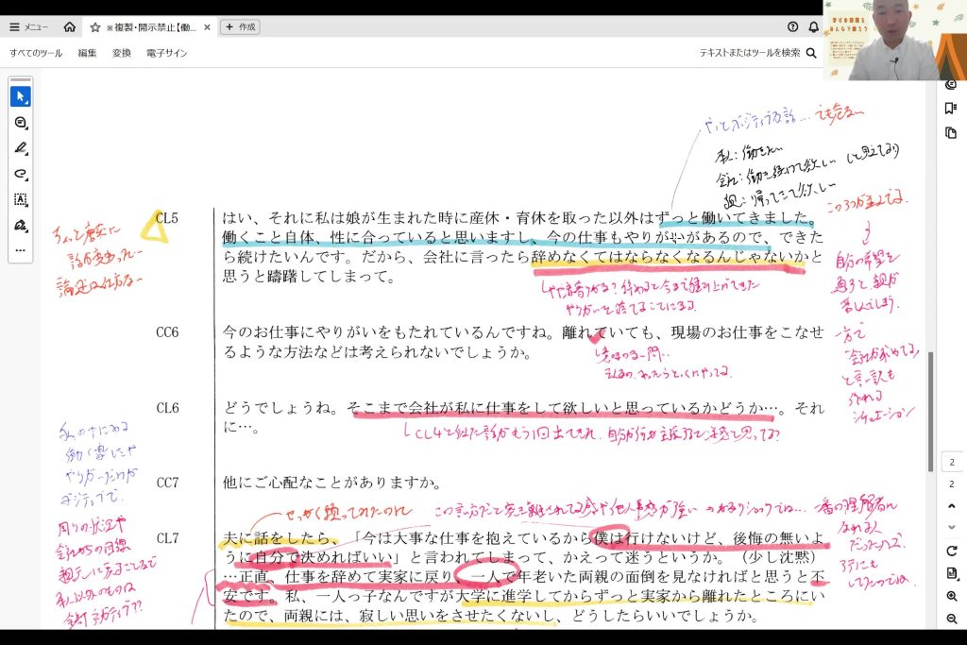Open page display options dropdown
The image size is (967, 645).
pyautogui.click(x=952, y=573)
